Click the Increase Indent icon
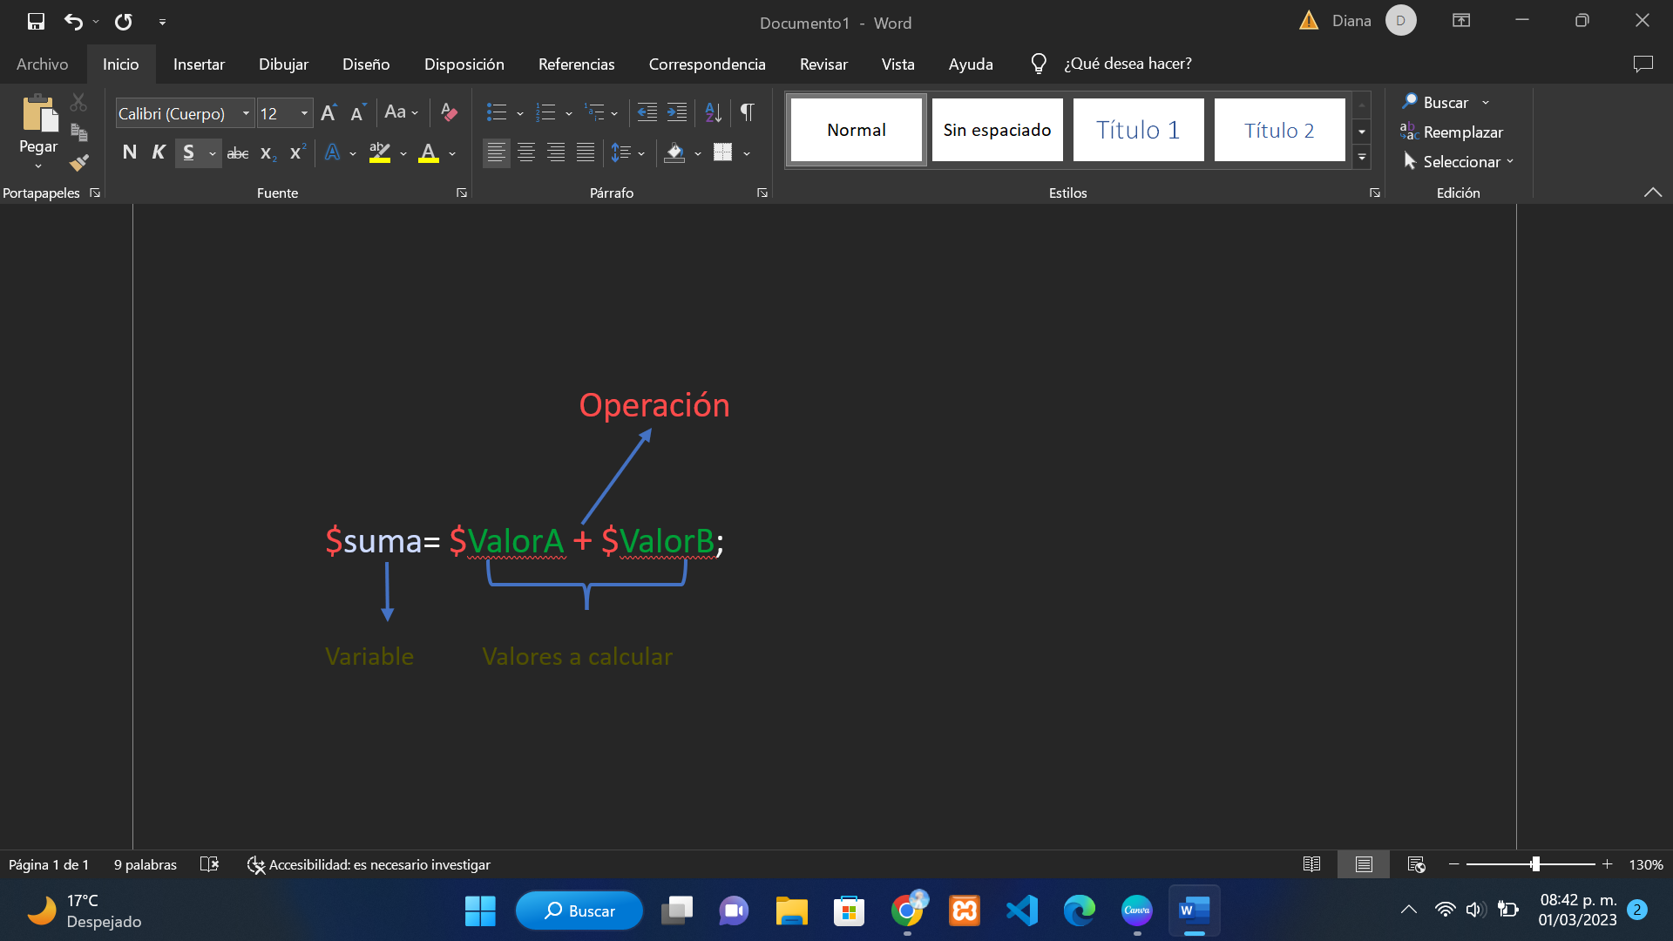The height and width of the screenshot is (941, 1673). [x=677, y=112]
